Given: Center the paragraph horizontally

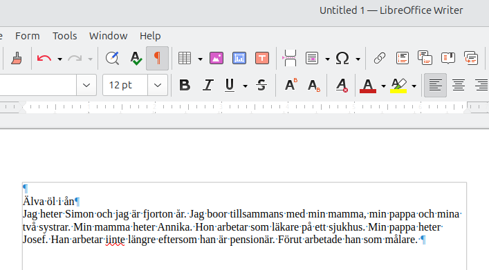Looking at the screenshot, I should pyautogui.click(x=459, y=85).
